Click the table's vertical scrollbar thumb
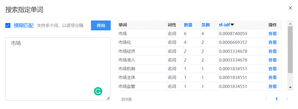This screenshot has width=298, height=109. tap(290, 50)
